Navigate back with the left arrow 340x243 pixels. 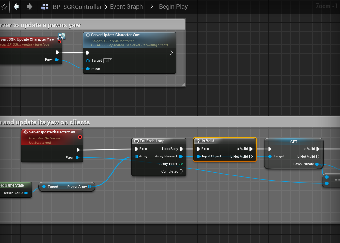coord(16,7)
